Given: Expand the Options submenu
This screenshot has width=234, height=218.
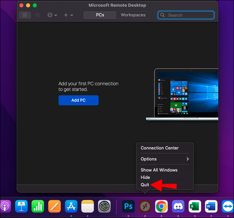Looking at the screenshot, I should tap(165, 159).
